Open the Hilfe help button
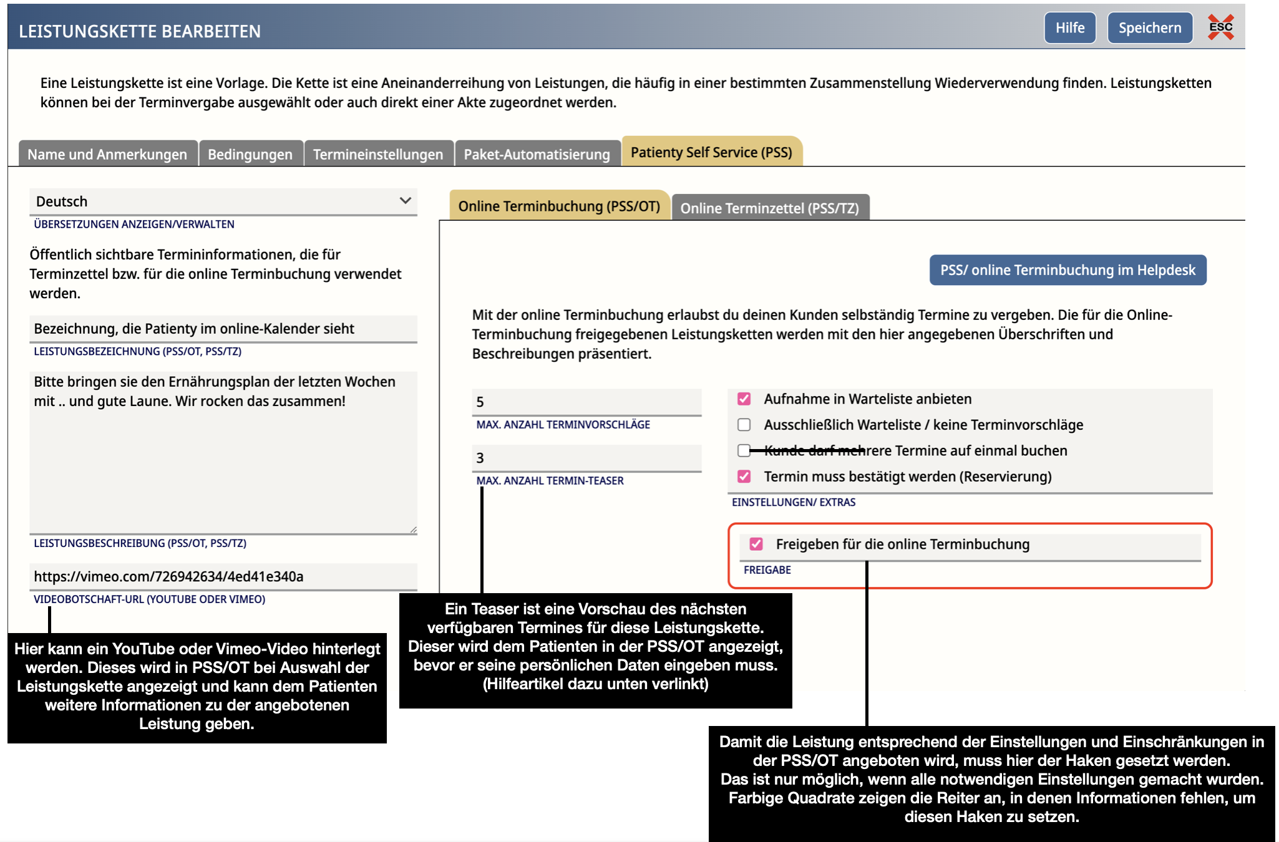The image size is (1279, 842). pyautogui.click(x=1070, y=28)
